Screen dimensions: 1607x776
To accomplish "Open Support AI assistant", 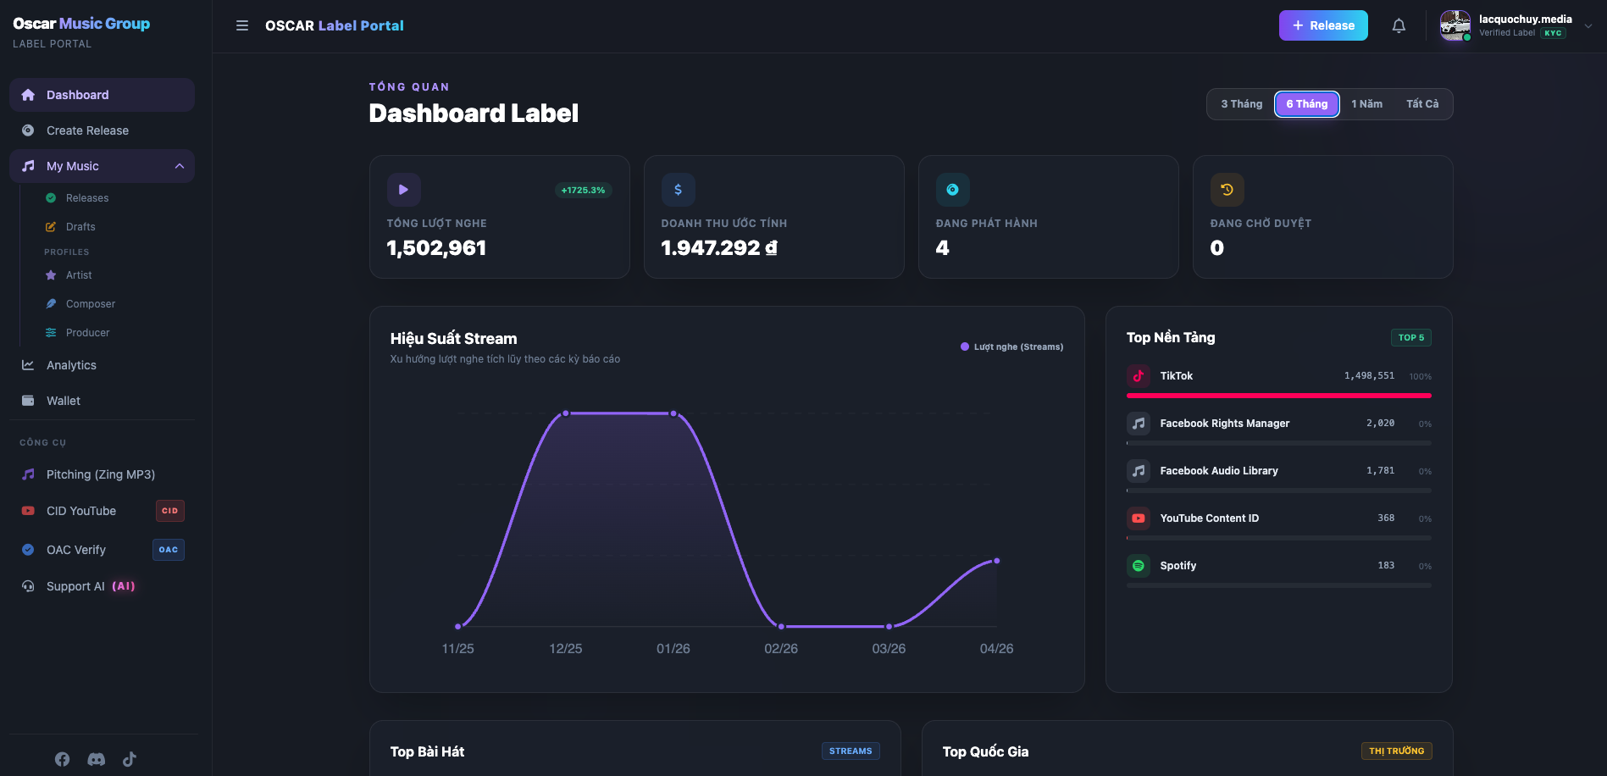I will (x=102, y=586).
